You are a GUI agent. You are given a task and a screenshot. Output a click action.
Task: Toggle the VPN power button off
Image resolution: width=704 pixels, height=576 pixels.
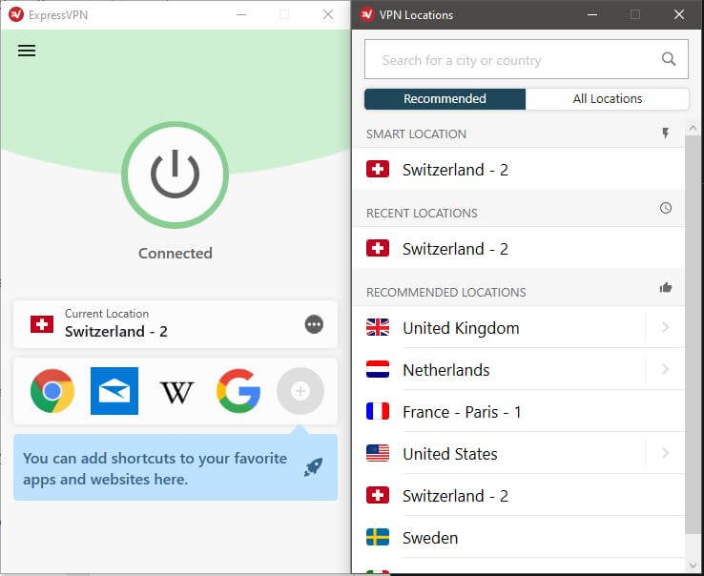(x=176, y=175)
